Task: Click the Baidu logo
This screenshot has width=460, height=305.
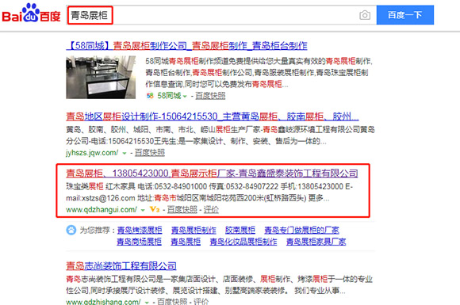Action: point(31,13)
